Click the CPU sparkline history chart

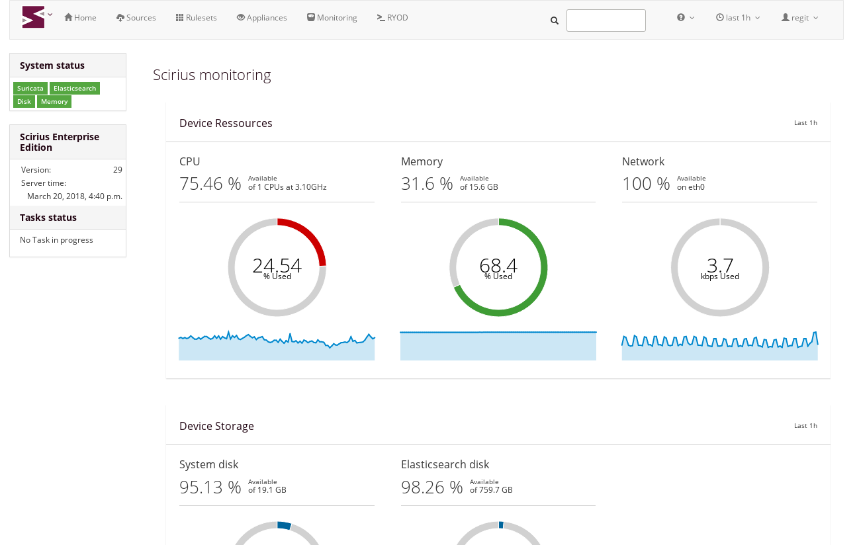tap(277, 345)
